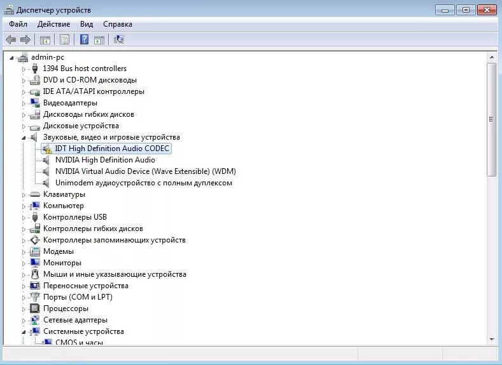
Task: Click IDT codec warning speaker icon
Action: 46,149
